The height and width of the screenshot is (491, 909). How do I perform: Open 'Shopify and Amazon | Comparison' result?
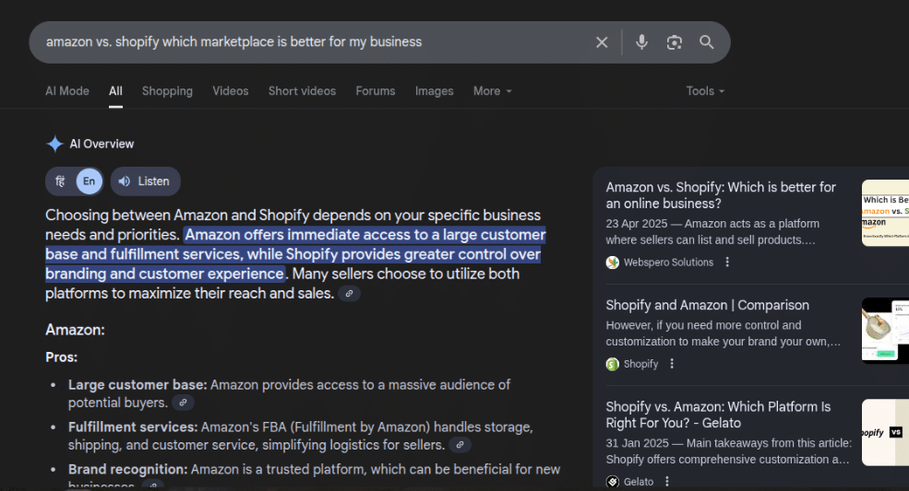tap(707, 305)
